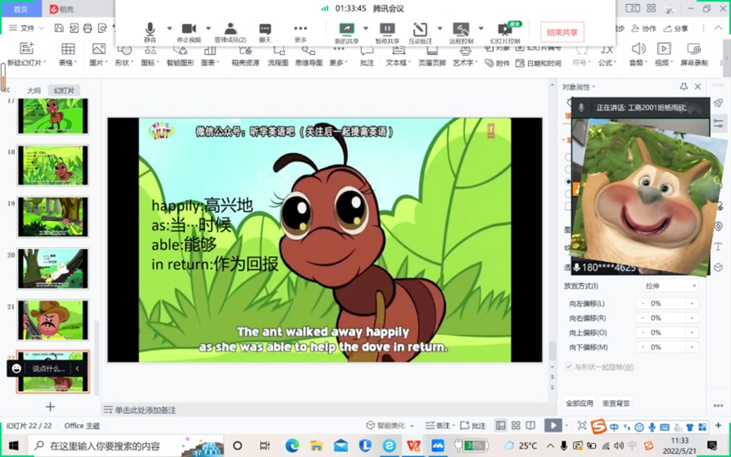
Task: Pause sharing with the 暂停共享 icon
Action: [x=387, y=29]
